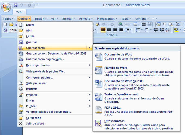Click the Borders grid icon

[127, 24]
